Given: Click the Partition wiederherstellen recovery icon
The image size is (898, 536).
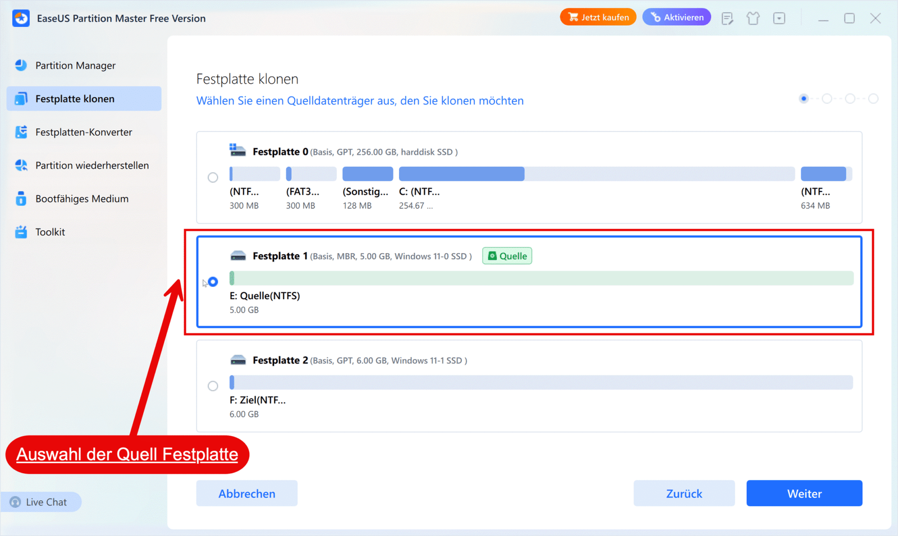Looking at the screenshot, I should tap(21, 165).
